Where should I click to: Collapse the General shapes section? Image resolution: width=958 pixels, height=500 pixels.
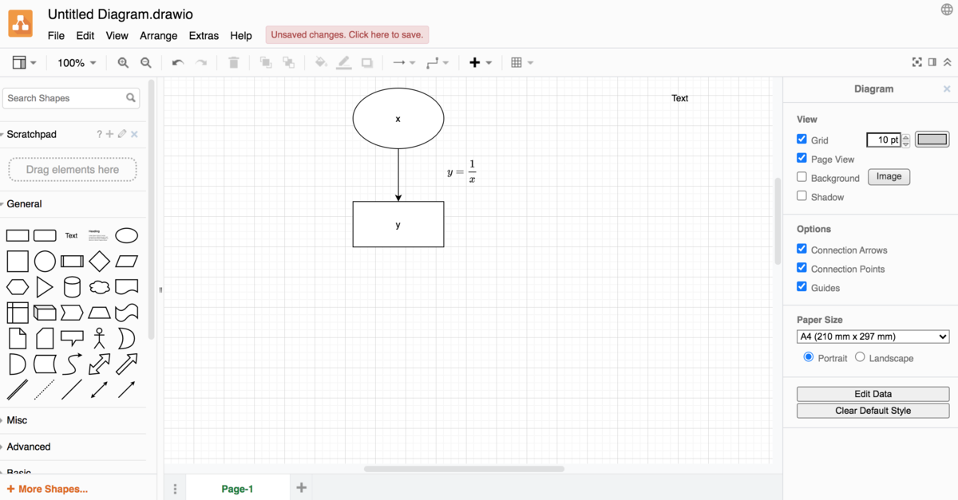[x=24, y=204]
